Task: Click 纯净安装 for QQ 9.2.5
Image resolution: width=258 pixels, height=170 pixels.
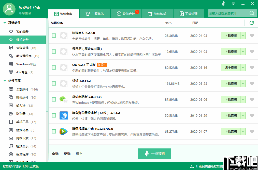Action: click(231, 67)
